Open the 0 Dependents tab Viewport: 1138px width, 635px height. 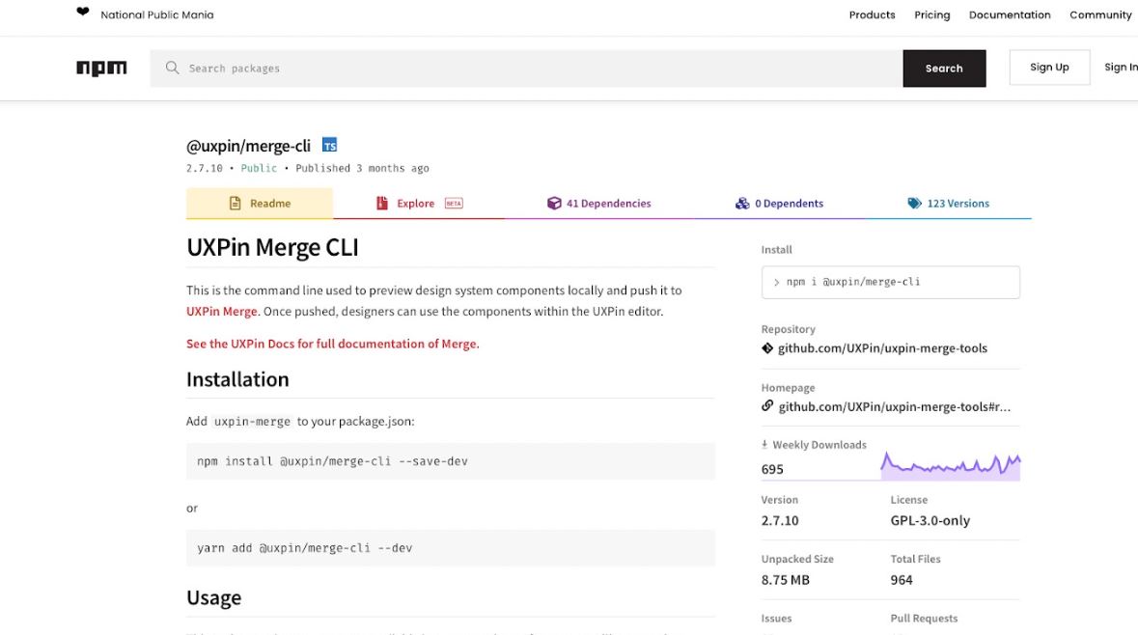point(779,204)
